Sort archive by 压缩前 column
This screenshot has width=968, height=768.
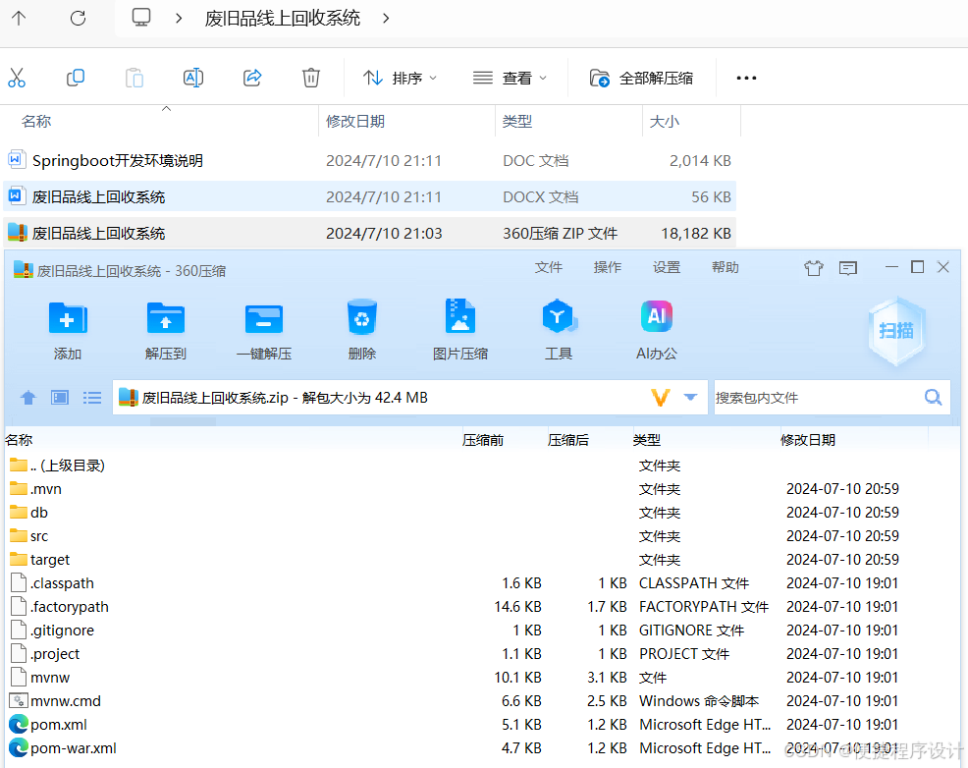coord(483,440)
